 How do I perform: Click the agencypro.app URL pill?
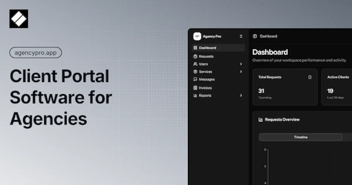tap(35, 53)
